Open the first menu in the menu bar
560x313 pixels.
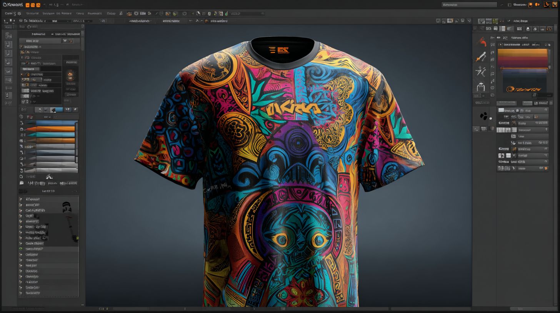pyautogui.click(x=8, y=13)
